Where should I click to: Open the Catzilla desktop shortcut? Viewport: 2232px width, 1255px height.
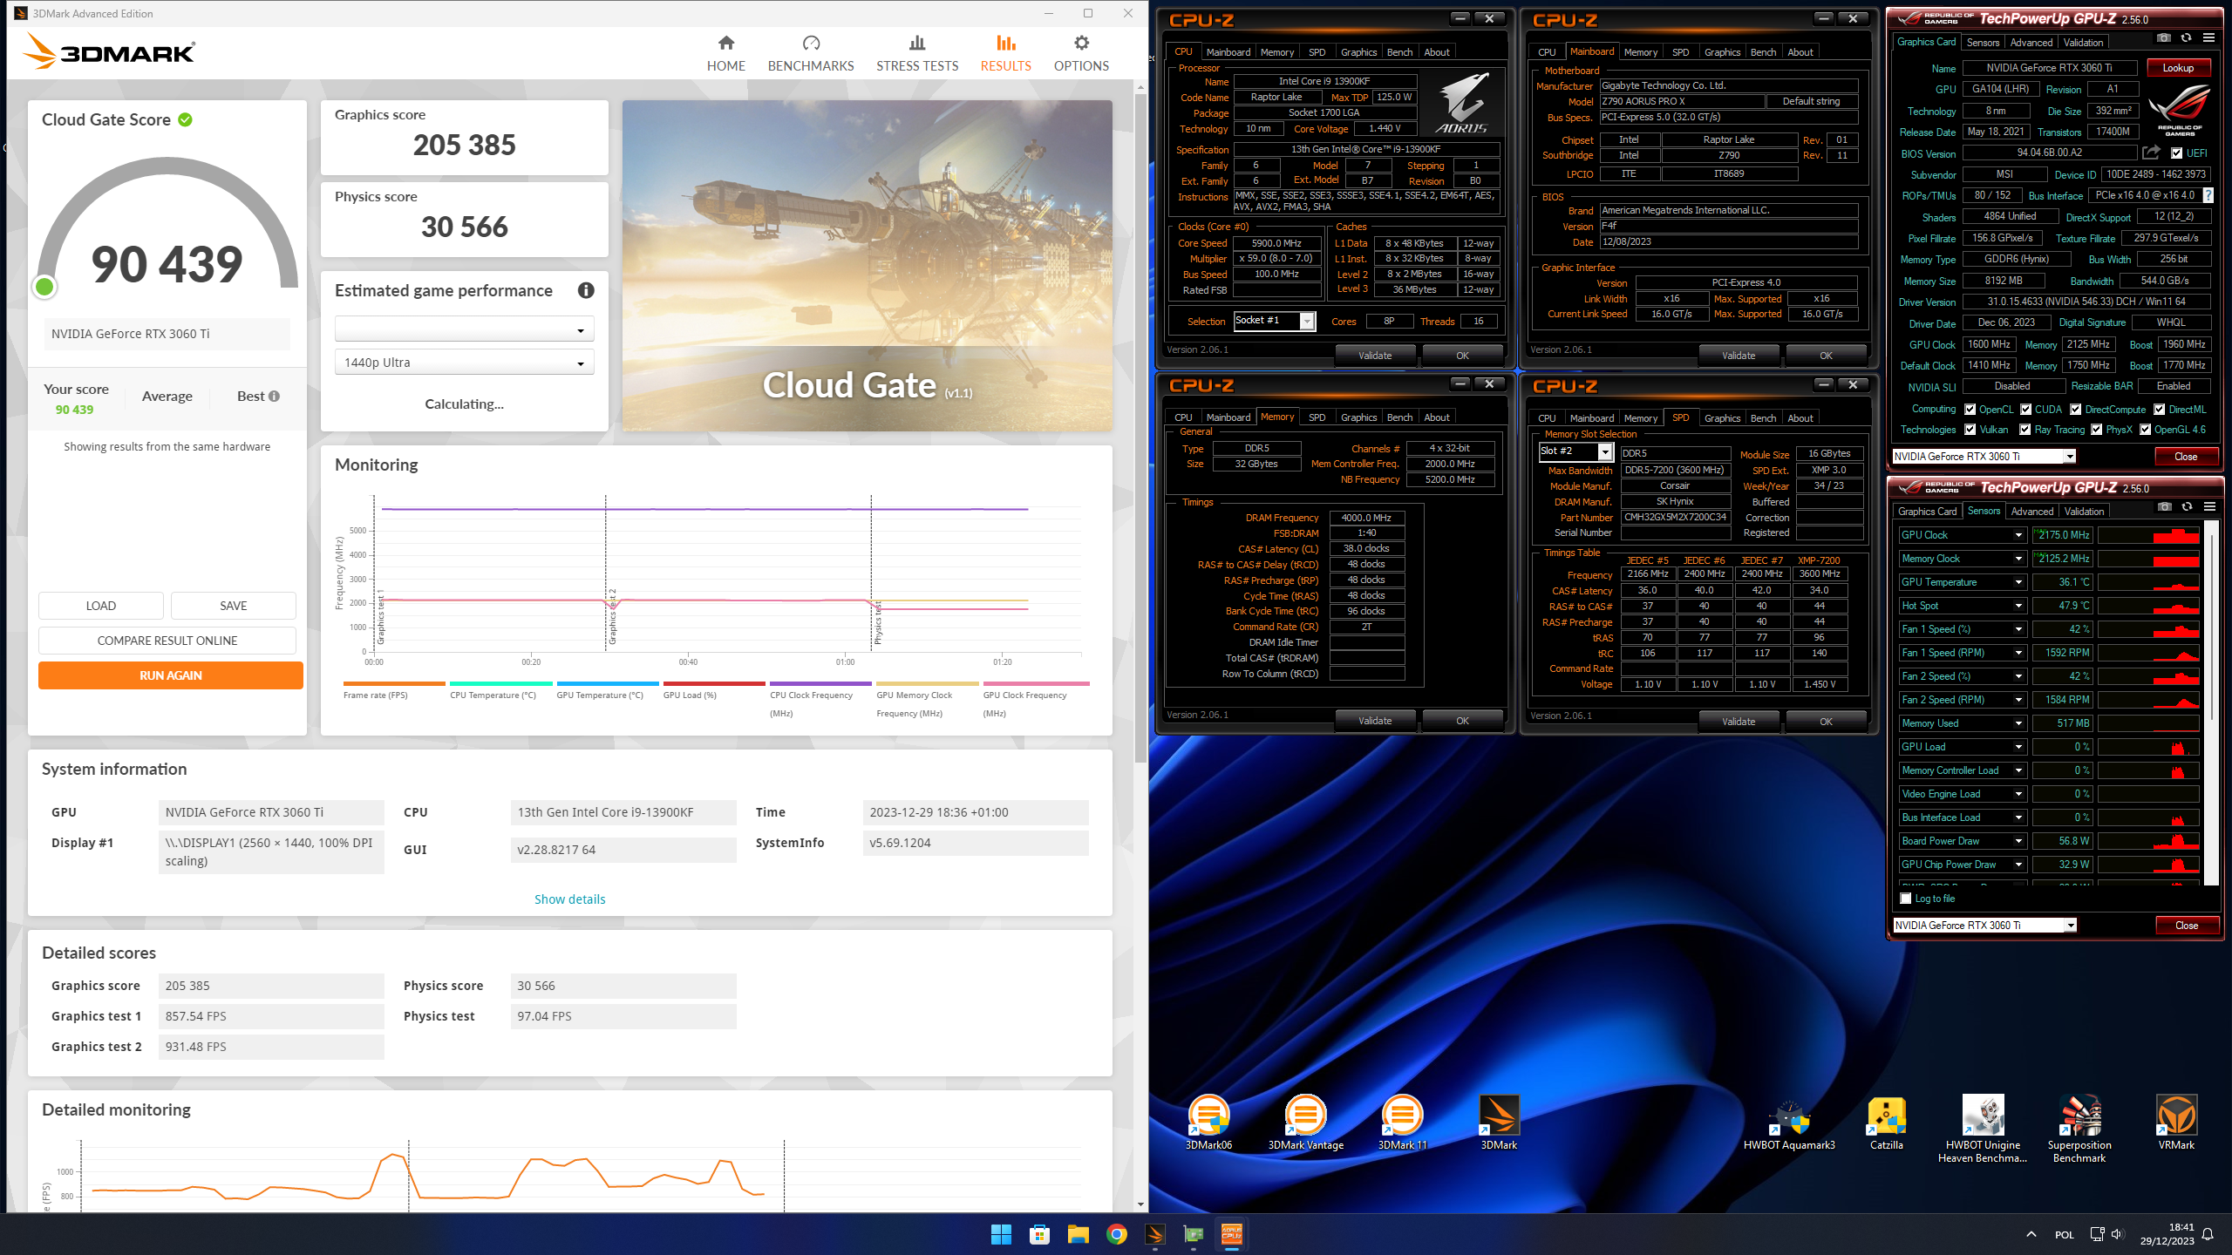[x=1886, y=1123]
